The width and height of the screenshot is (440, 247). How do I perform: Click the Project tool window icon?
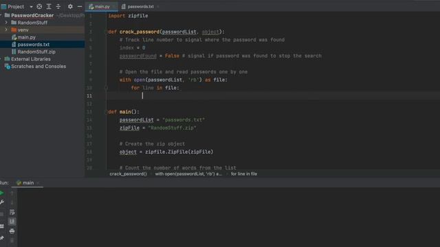[x=3, y=6]
